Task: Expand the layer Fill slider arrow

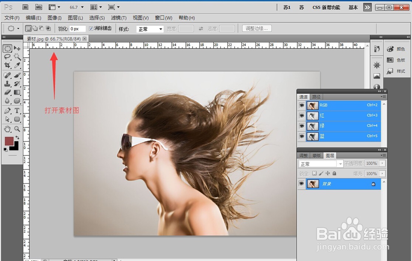Action: pos(382,174)
